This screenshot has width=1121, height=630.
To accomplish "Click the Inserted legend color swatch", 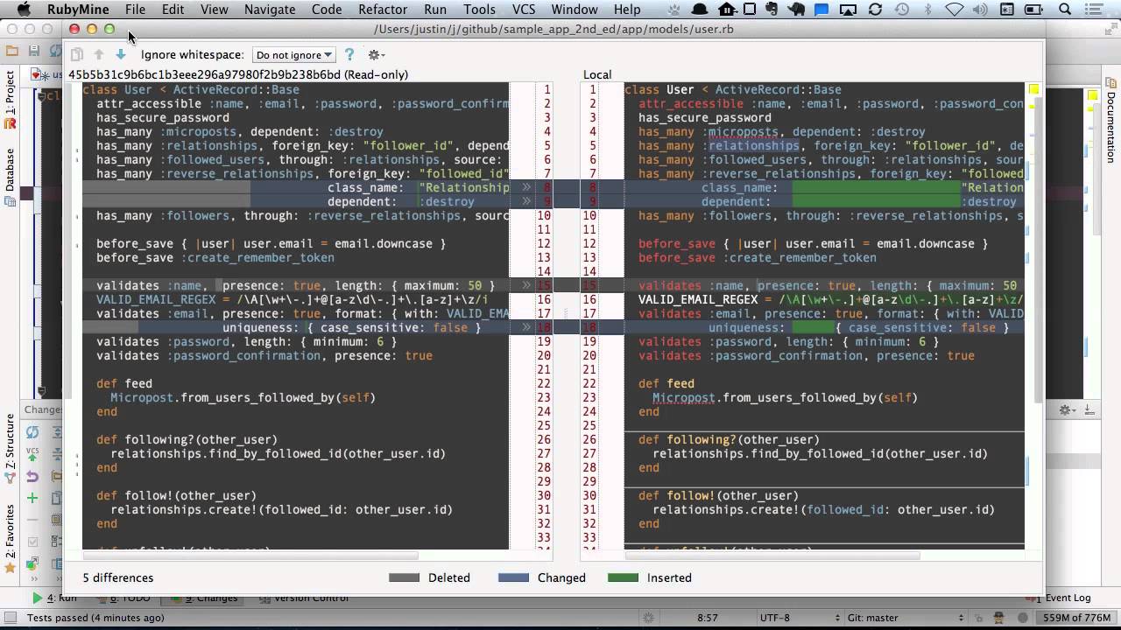I will coord(624,577).
